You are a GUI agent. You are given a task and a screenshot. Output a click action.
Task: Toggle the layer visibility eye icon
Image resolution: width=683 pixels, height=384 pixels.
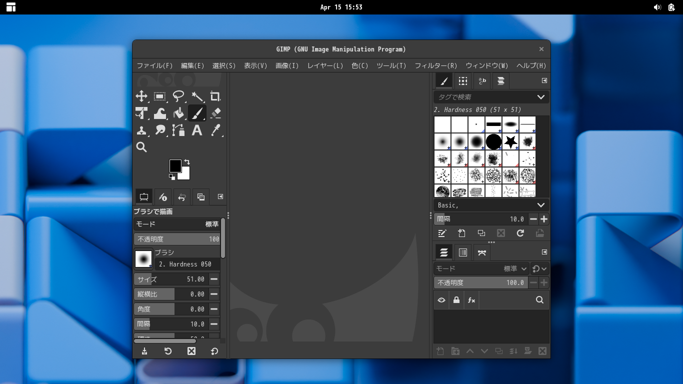pos(441,300)
